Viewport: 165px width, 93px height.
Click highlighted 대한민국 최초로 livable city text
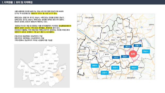(x=35, y=32)
